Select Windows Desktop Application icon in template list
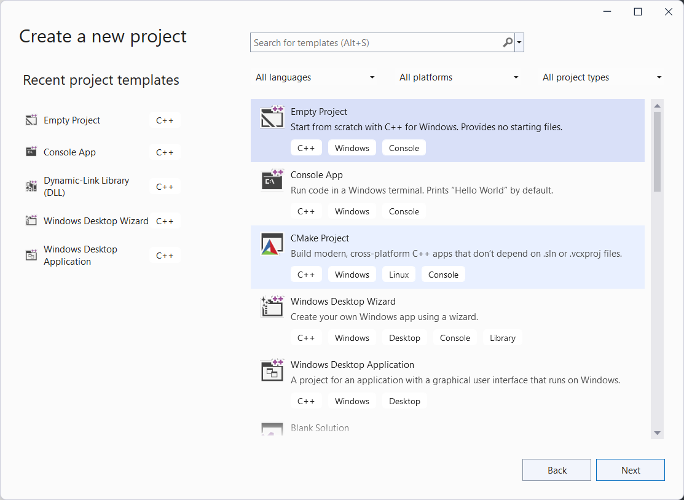 click(x=272, y=370)
